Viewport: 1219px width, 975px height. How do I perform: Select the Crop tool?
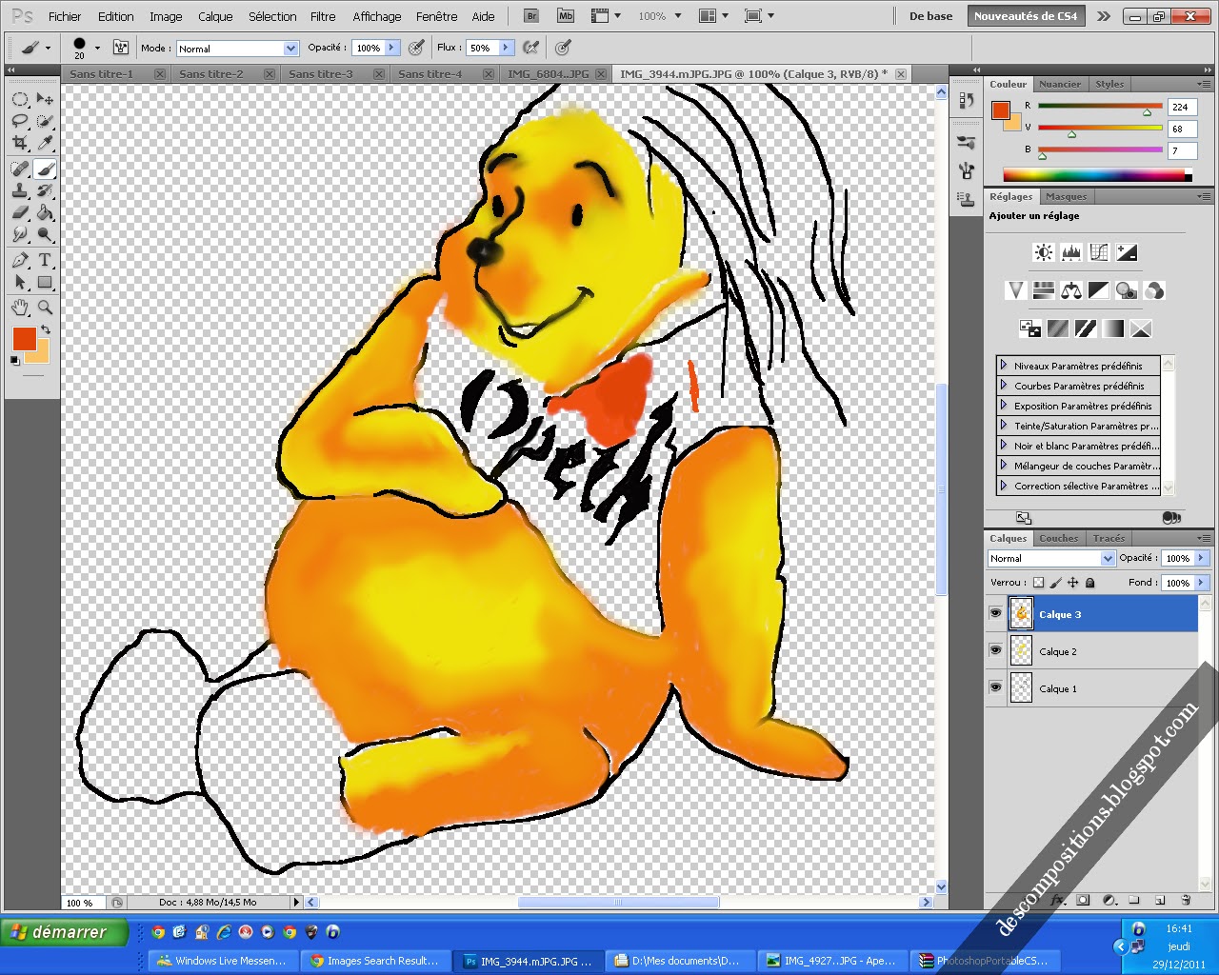pos(20,143)
